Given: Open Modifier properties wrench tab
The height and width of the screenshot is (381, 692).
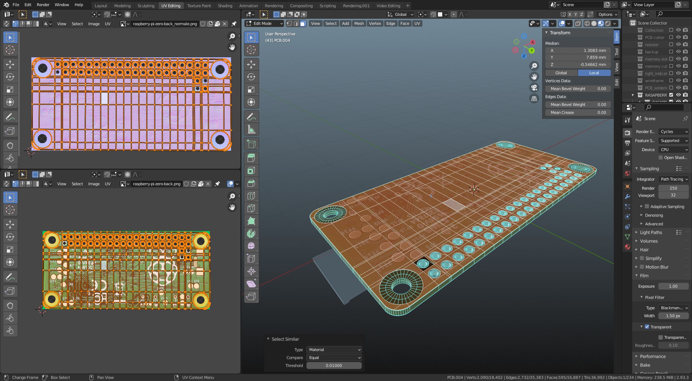Looking at the screenshot, I should point(627,196).
